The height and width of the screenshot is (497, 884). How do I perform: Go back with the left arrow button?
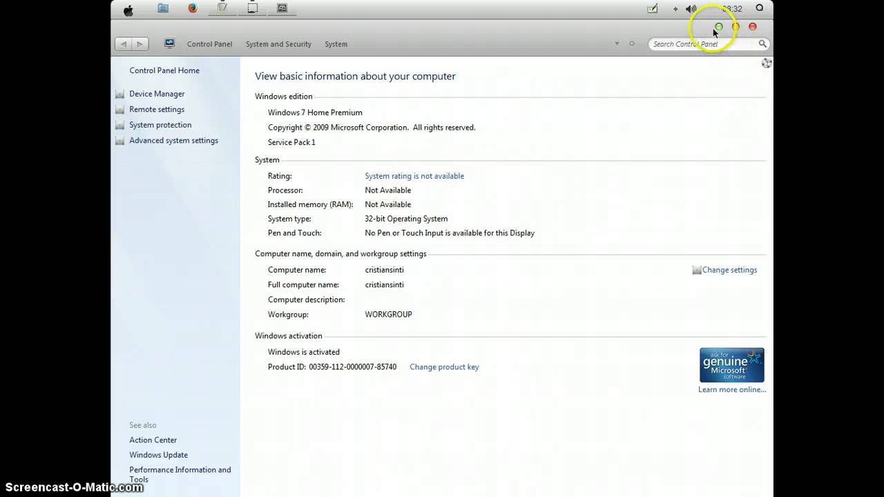coord(124,43)
